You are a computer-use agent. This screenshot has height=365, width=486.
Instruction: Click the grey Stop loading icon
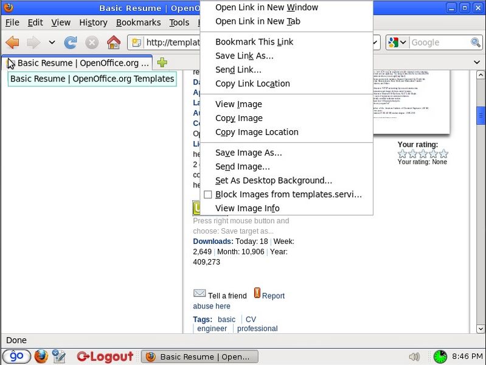[92, 43]
